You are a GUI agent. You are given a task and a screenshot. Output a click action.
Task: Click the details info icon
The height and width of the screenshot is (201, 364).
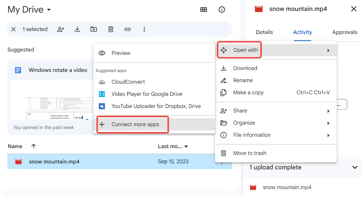pyautogui.click(x=222, y=10)
